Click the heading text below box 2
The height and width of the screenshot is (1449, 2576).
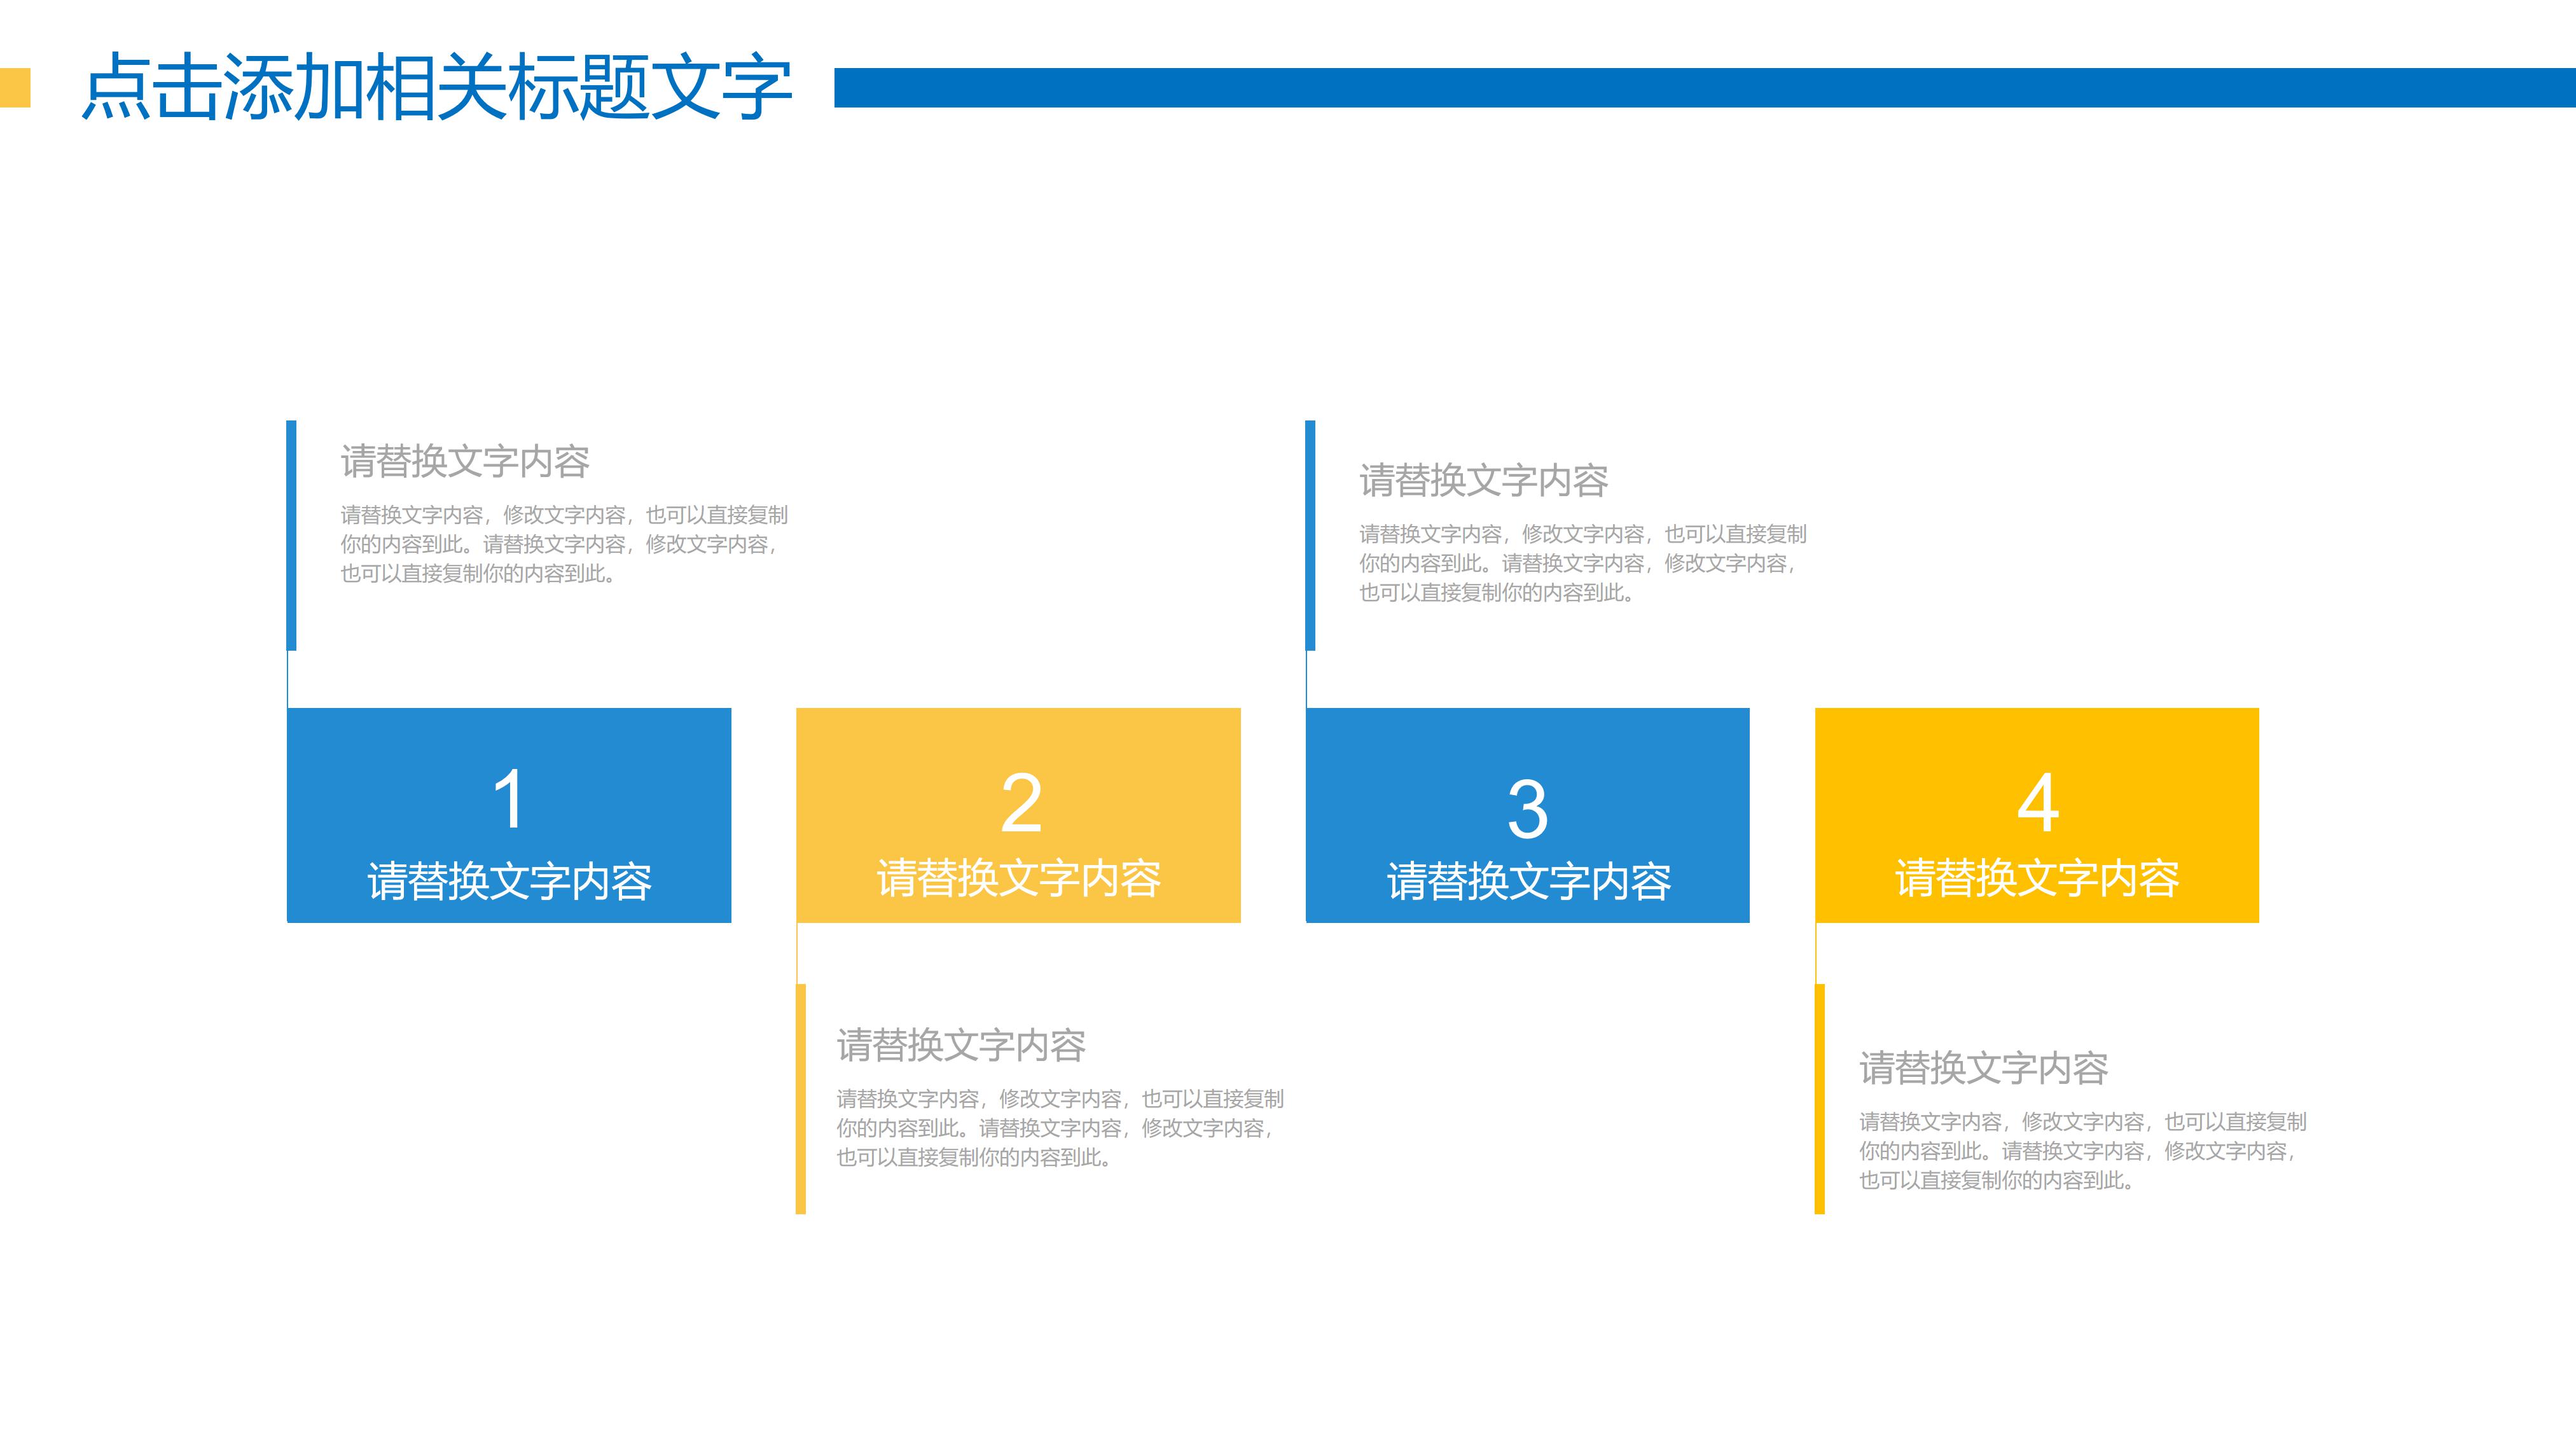coord(961,1045)
